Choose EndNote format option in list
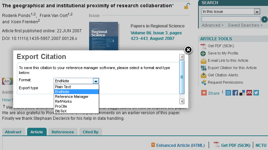This screenshot has height=150, width=268. click(77, 92)
